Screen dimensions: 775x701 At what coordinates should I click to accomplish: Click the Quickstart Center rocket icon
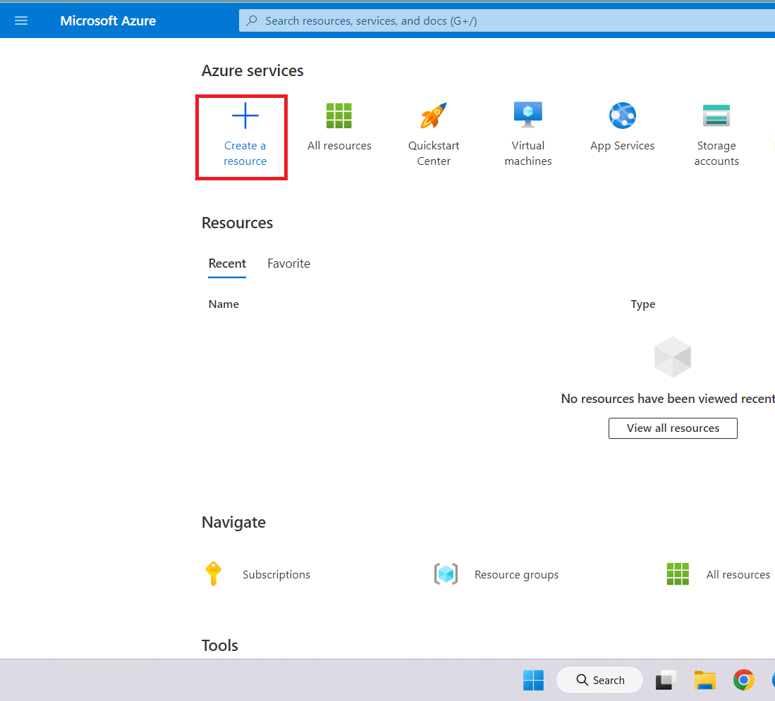434,116
